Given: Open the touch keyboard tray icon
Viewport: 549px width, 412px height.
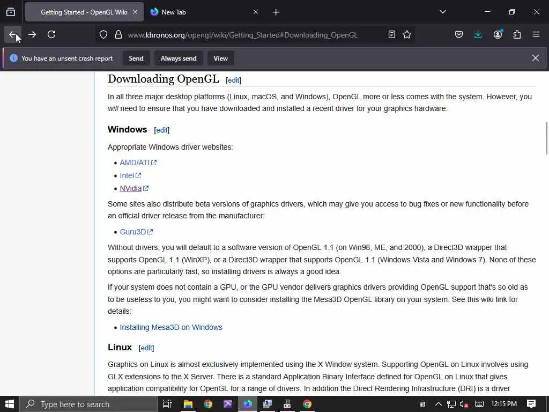Looking at the screenshot, I should [x=479, y=404].
